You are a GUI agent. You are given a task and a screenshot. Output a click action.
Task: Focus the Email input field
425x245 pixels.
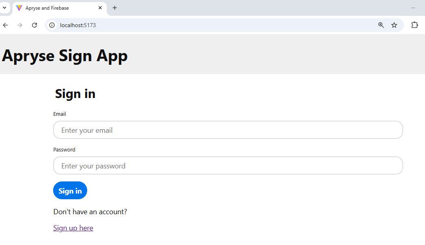tap(228, 130)
